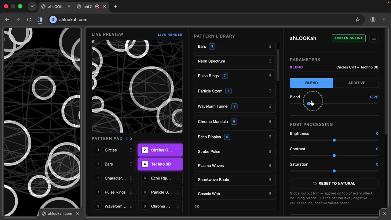The width and height of the screenshot is (391, 220).
Task: Click the drag handle on Strobe Pulse
Action: click(x=270, y=152)
